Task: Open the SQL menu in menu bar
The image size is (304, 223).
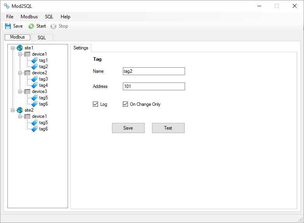Action: 49,17
